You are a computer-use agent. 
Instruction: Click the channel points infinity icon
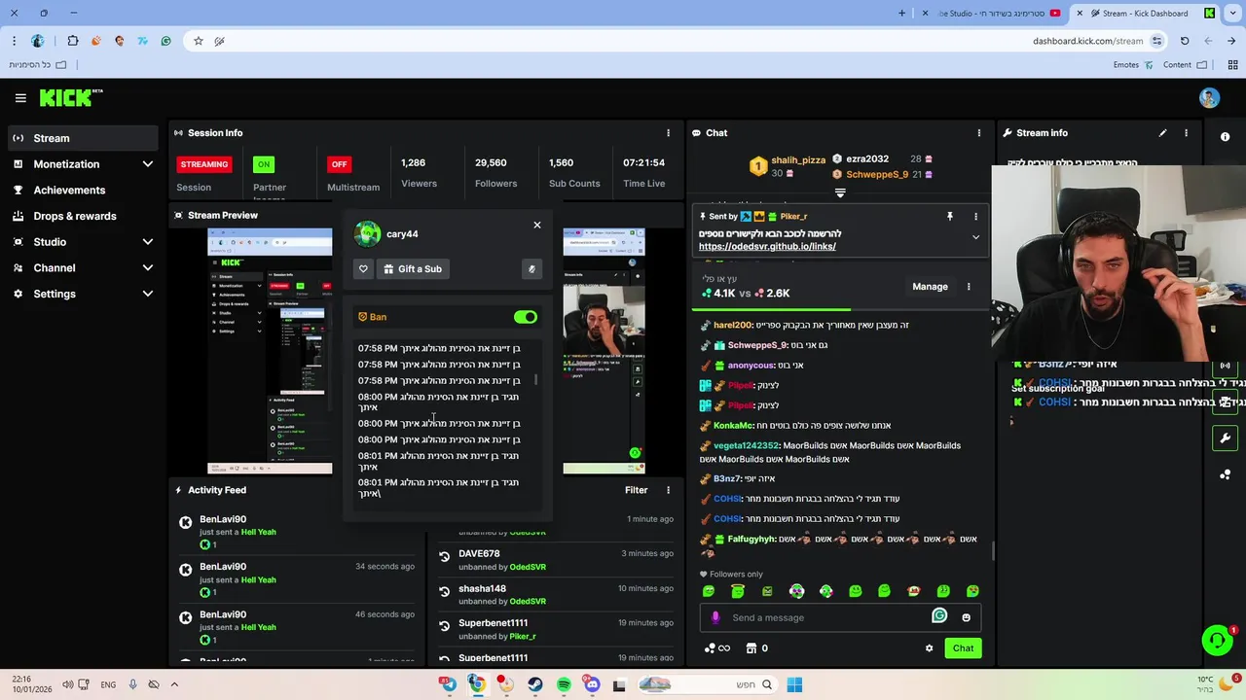click(716, 648)
